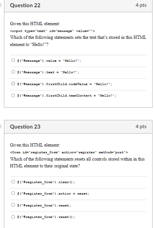
Task: Click the $("#register_form").clear() answer text
Action: 46,182
